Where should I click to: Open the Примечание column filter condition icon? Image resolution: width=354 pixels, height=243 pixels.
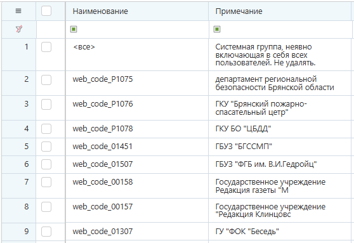click(217, 29)
